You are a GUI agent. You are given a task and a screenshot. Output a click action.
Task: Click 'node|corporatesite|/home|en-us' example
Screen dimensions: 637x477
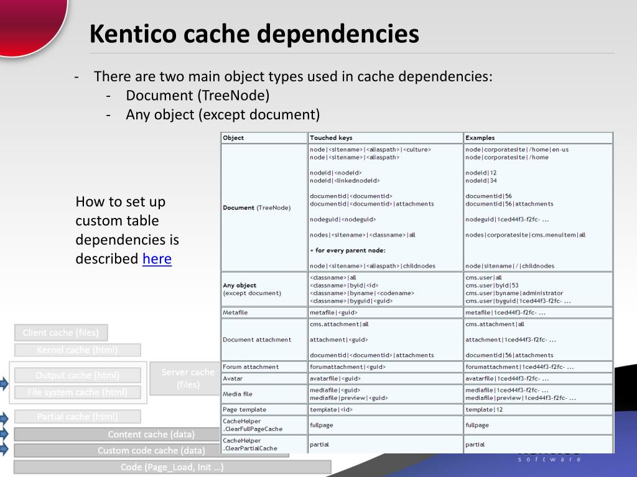pyautogui.click(x=517, y=150)
